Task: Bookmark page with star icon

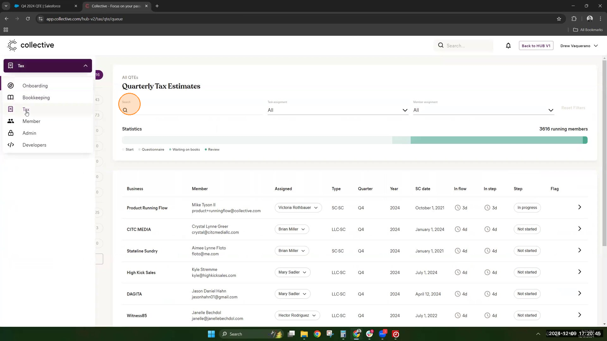Action: pos(559,19)
